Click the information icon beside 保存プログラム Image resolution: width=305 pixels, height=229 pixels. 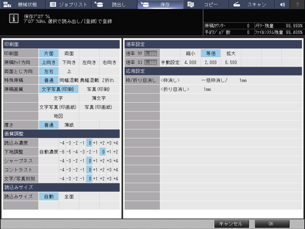pos(14,18)
